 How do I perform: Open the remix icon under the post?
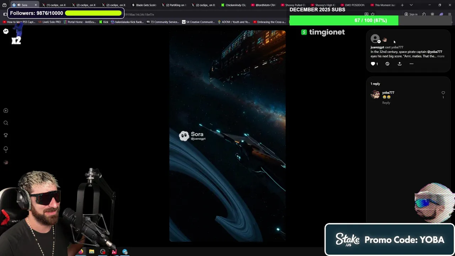point(387,64)
